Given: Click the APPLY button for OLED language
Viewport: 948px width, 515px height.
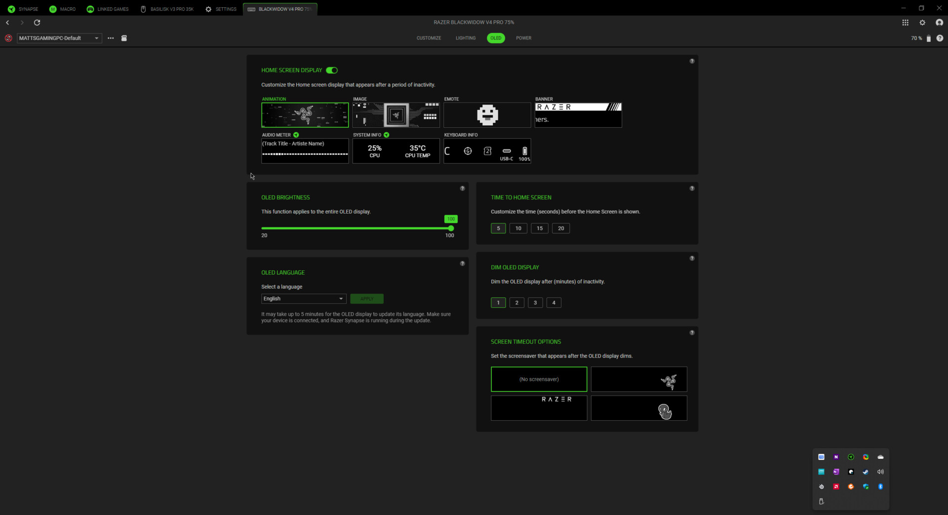Looking at the screenshot, I should tap(366, 298).
